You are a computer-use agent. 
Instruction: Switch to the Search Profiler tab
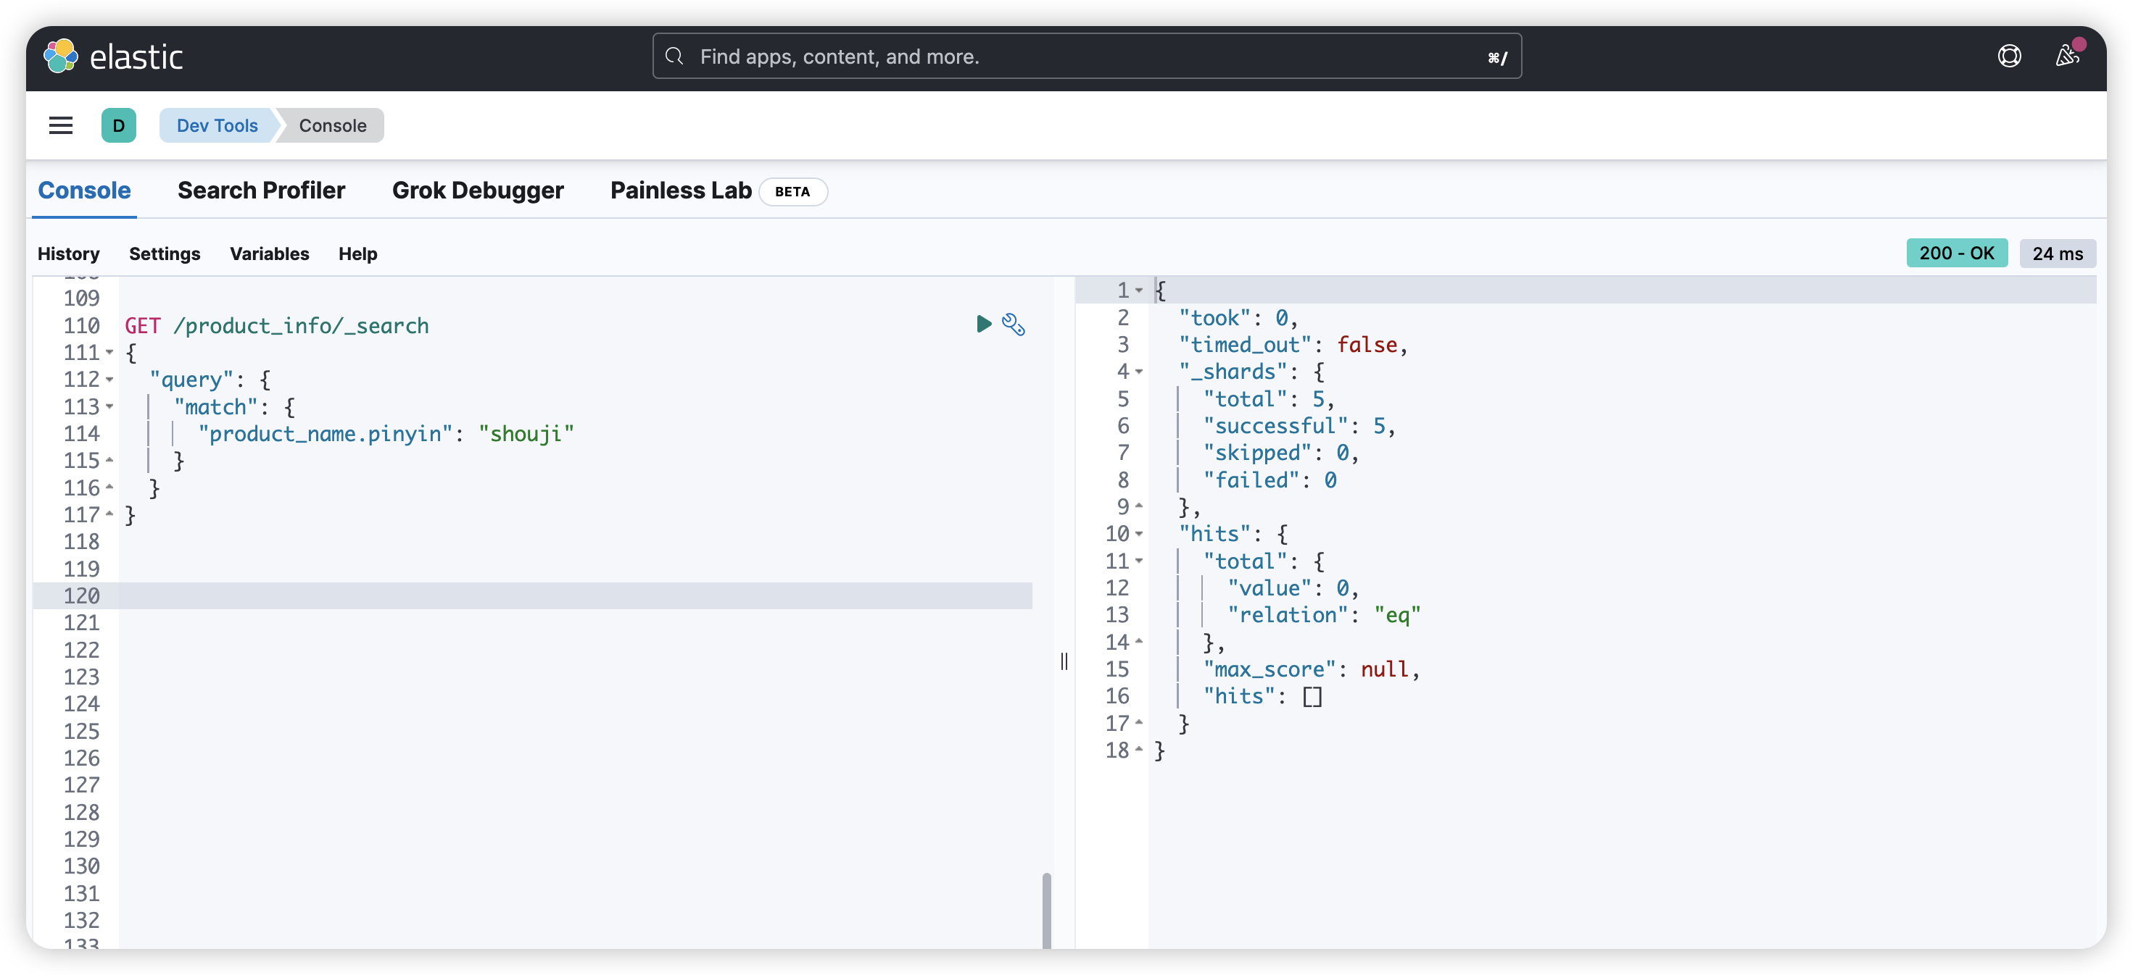261,191
